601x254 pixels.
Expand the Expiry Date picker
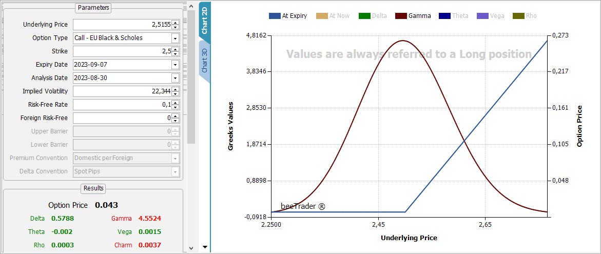point(175,65)
